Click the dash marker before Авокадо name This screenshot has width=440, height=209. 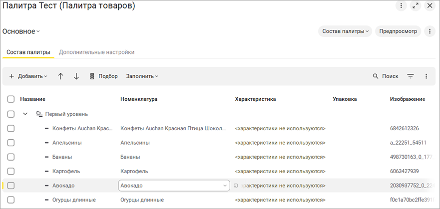pyautogui.click(x=47, y=186)
